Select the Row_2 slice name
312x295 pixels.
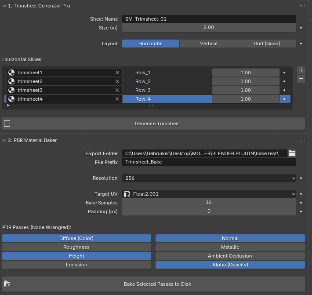click(x=143, y=81)
